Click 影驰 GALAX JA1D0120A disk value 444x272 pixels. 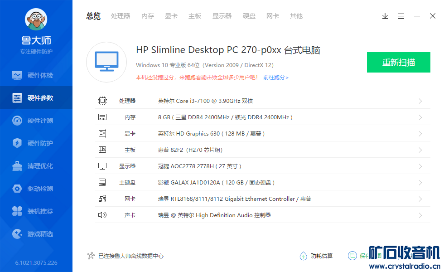pos(217,182)
